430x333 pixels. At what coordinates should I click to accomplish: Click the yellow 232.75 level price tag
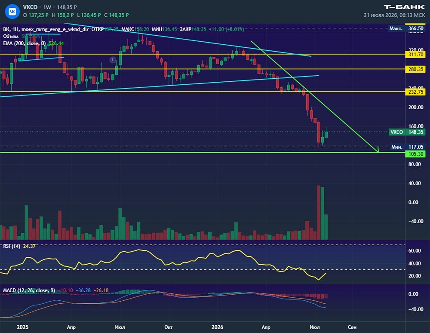[x=415, y=92]
